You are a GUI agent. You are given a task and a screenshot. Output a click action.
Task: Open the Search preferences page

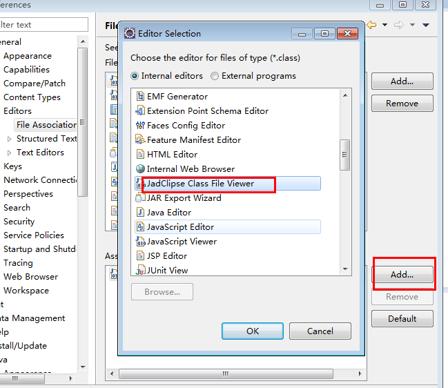pos(17,208)
